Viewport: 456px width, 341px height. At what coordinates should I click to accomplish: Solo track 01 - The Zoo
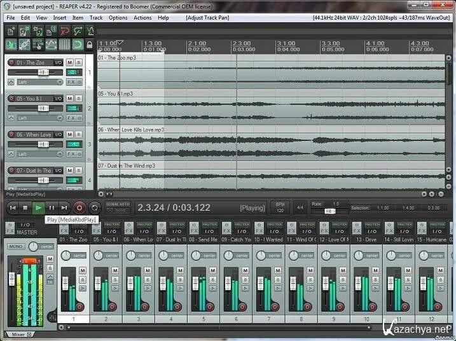(79, 62)
